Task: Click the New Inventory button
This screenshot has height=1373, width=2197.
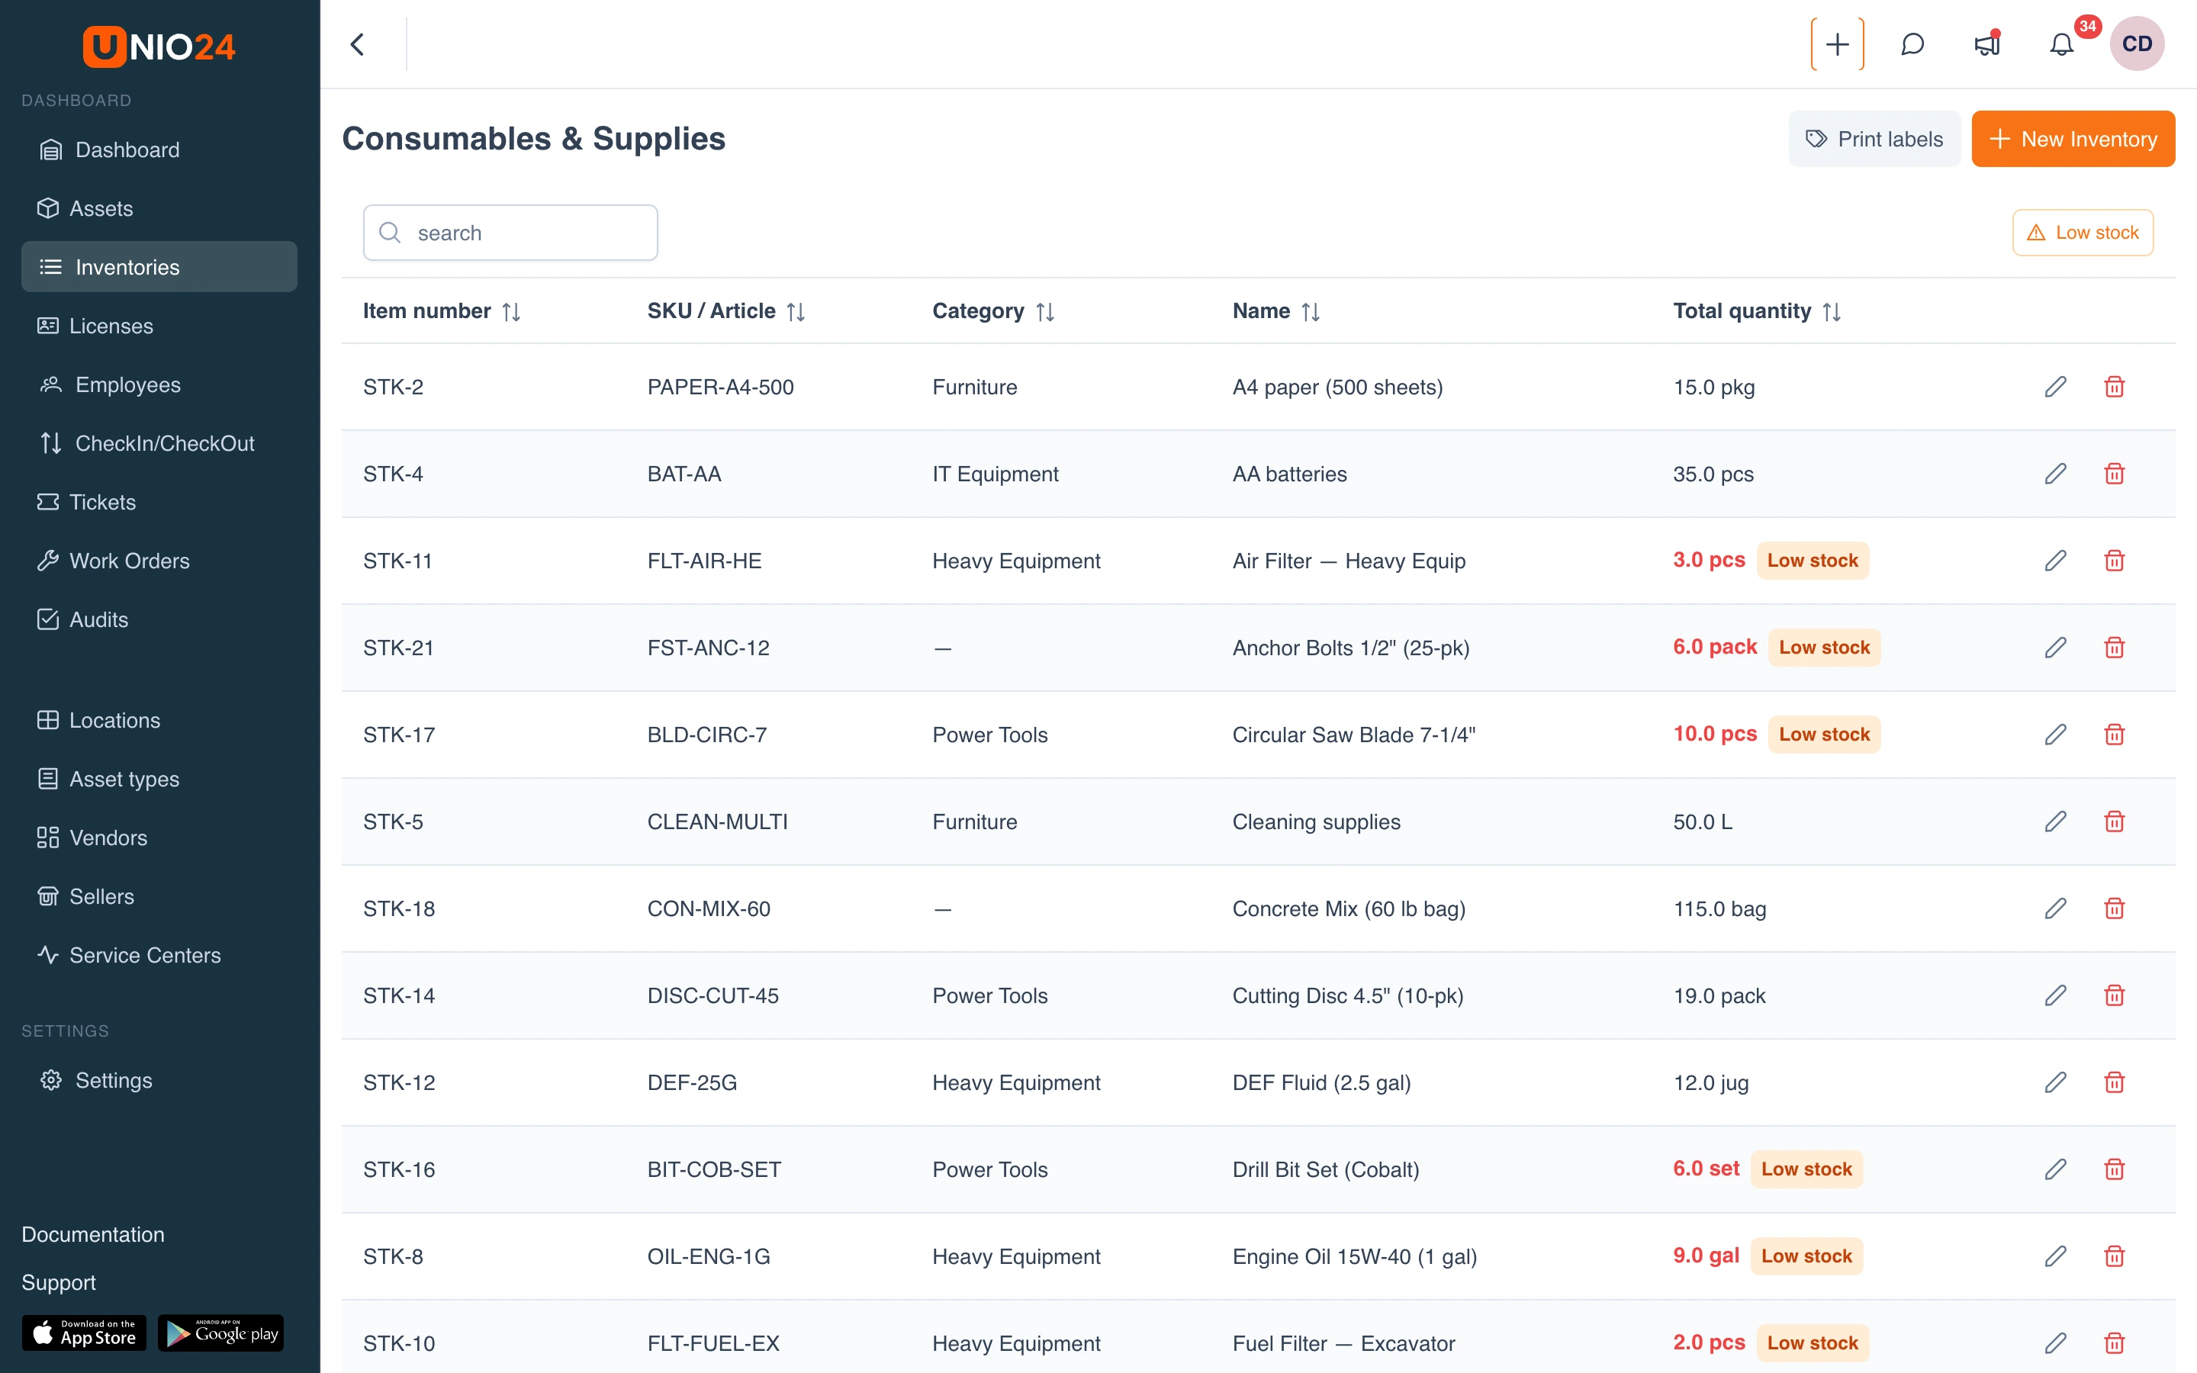Action: [x=2073, y=139]
